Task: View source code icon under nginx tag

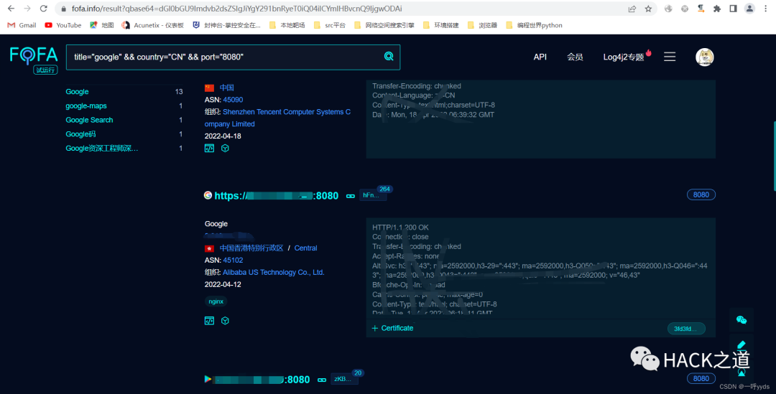Action: click(x=209, y=321)
